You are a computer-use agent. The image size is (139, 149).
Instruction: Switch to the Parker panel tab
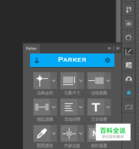pyautogui.click(x=31, y=48)
